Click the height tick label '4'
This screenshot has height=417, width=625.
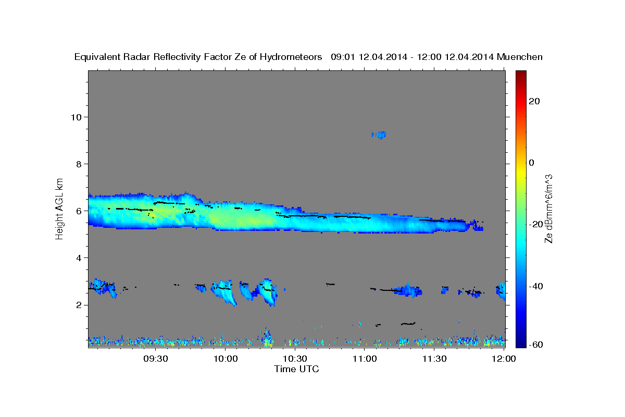(x=78, y=257)
